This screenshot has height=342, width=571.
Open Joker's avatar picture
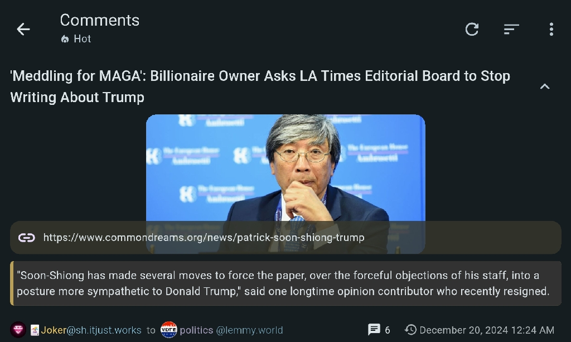point(18,330)
